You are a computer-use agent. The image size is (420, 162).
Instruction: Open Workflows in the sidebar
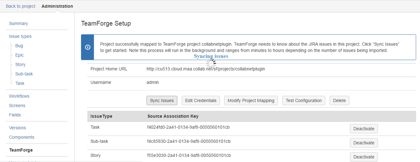click(x=19, y=96)
